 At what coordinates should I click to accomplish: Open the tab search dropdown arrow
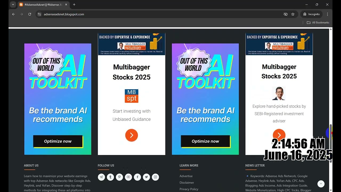pyautogui.click(x=13, y=5)
